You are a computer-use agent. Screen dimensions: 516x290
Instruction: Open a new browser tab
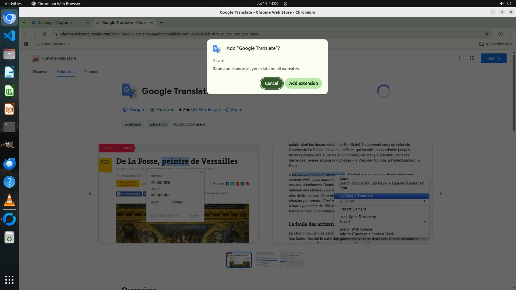pyautogui.click(x=161, y=23)
